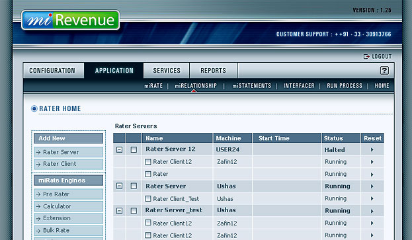Collapse the Rater Server 12 group
Screen dimensions: 412x240
coord(119,149)
